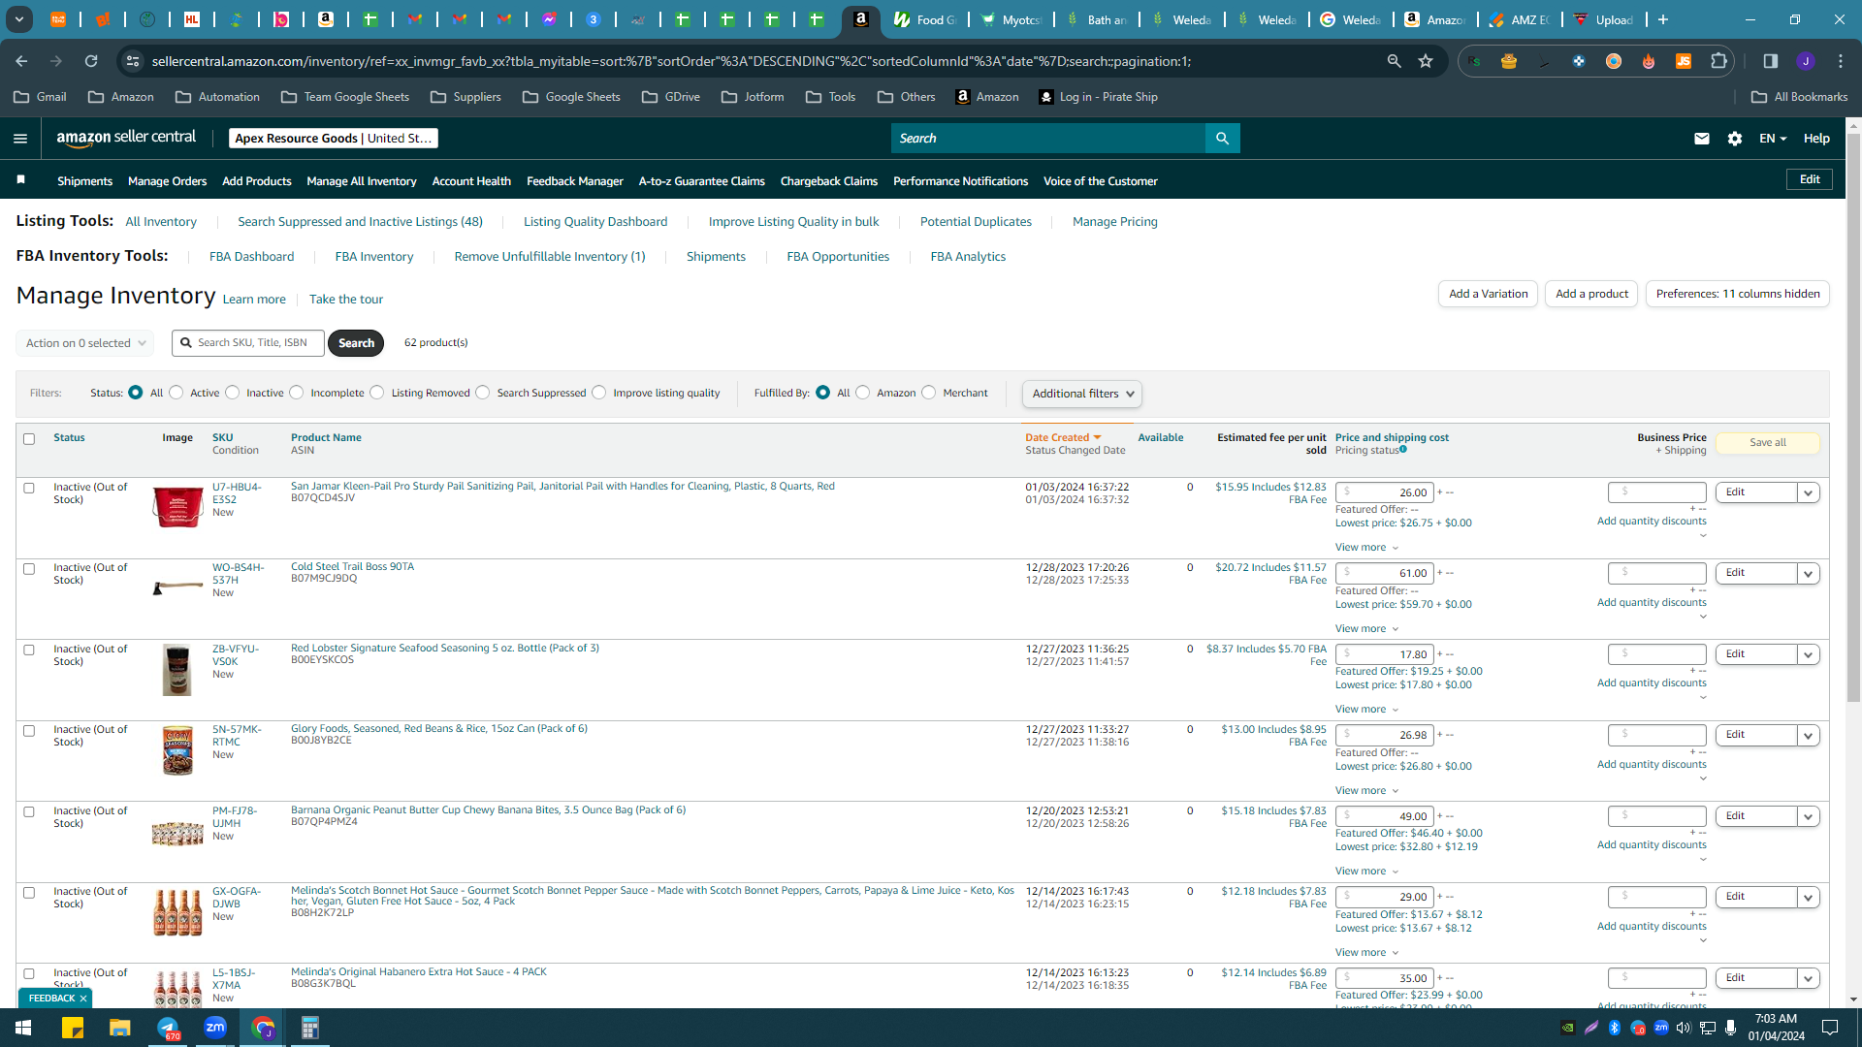Click the Add a Variation button

[1488, 294]
